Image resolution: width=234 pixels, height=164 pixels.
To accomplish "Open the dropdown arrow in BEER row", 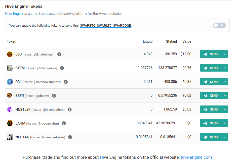I will (225, 95).
